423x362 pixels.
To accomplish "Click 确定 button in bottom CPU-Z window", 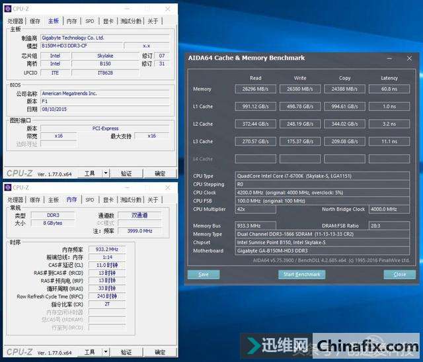I will [x=160, y=352].
